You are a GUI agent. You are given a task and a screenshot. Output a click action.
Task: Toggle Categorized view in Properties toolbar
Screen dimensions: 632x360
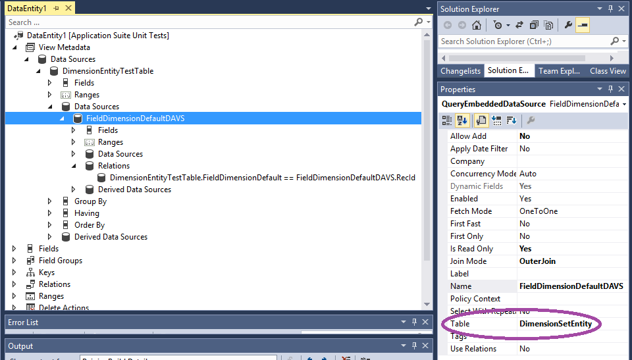(x=447, y=120)
